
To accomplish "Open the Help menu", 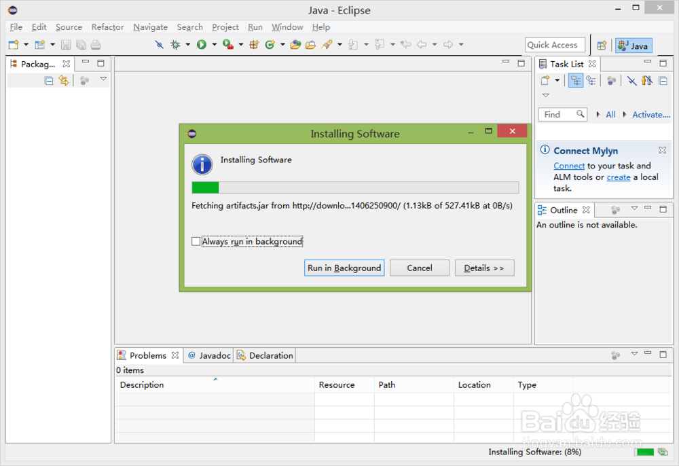I will pos(321,27).
